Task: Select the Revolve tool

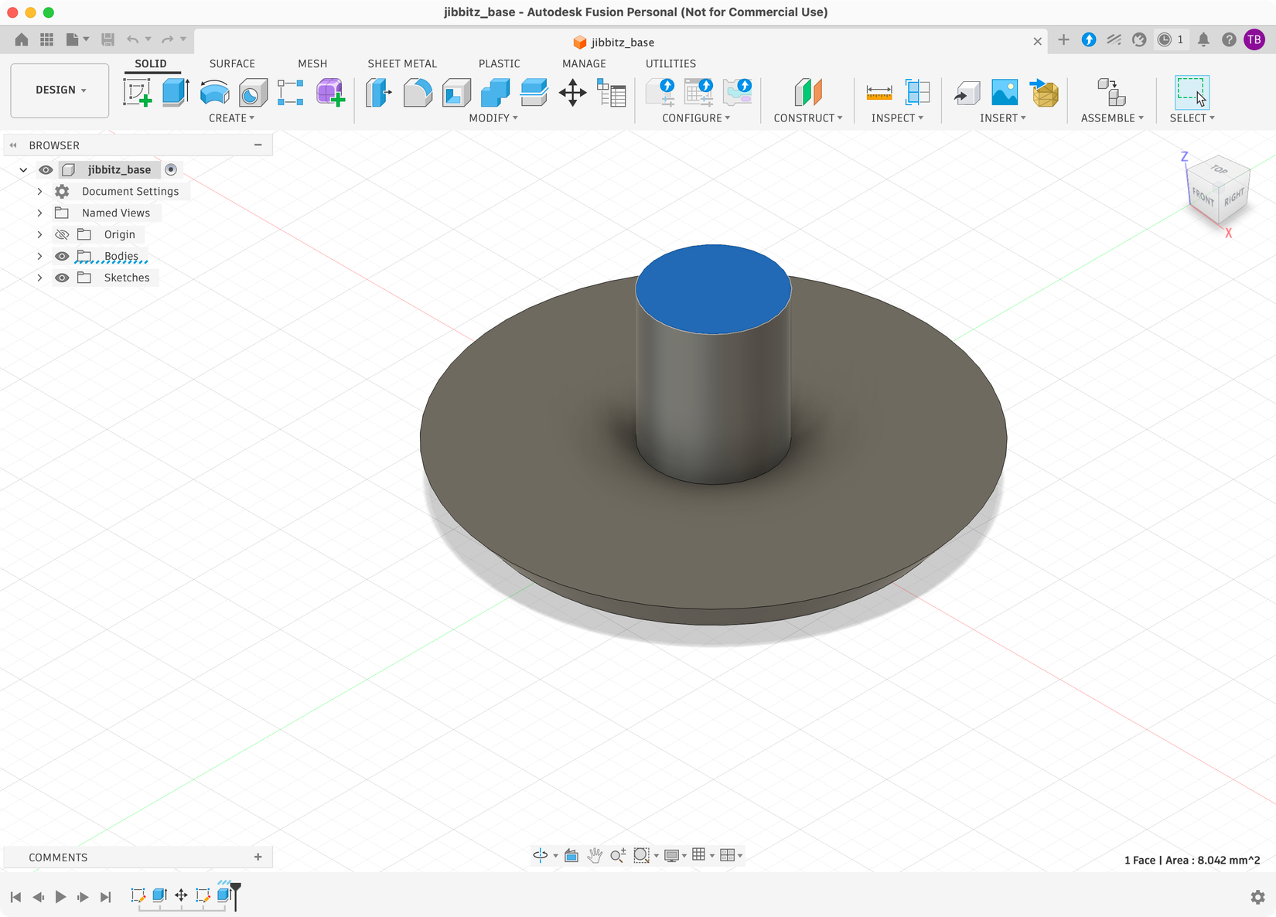Action: (214, 93)
